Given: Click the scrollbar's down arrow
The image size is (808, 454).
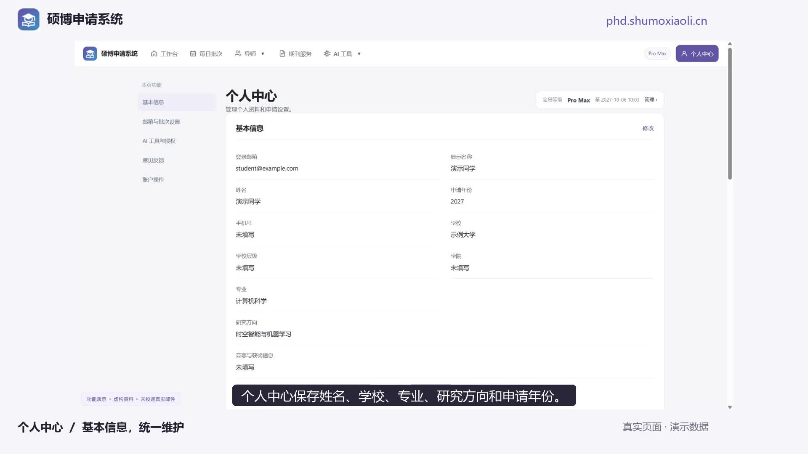Looking at the screenshot, I should [x=730, y=407].
